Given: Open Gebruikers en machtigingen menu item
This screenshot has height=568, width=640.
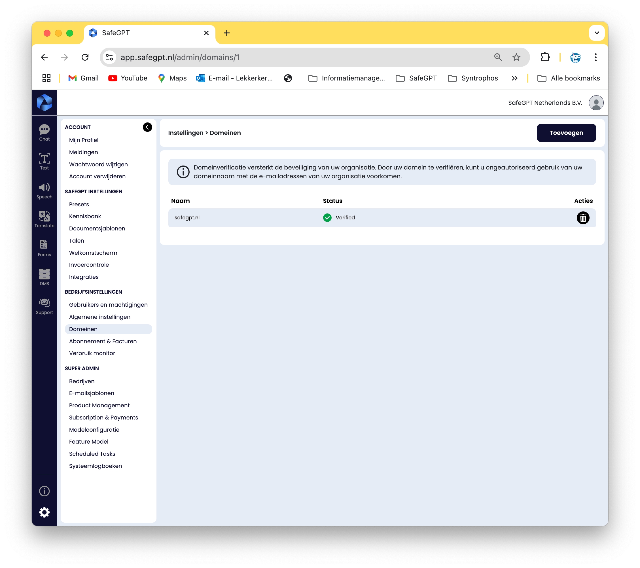Looking at the screenshot, I should coord(108,305).
